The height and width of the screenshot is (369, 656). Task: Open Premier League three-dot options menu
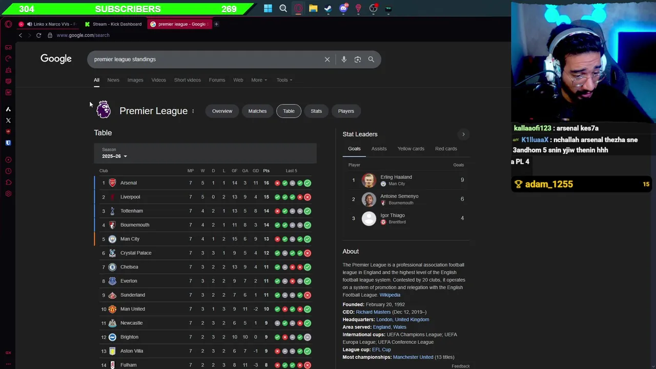click(193, 111)
